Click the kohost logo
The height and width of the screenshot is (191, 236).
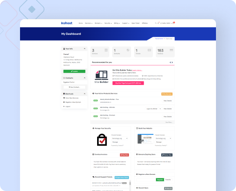(67, 23)
